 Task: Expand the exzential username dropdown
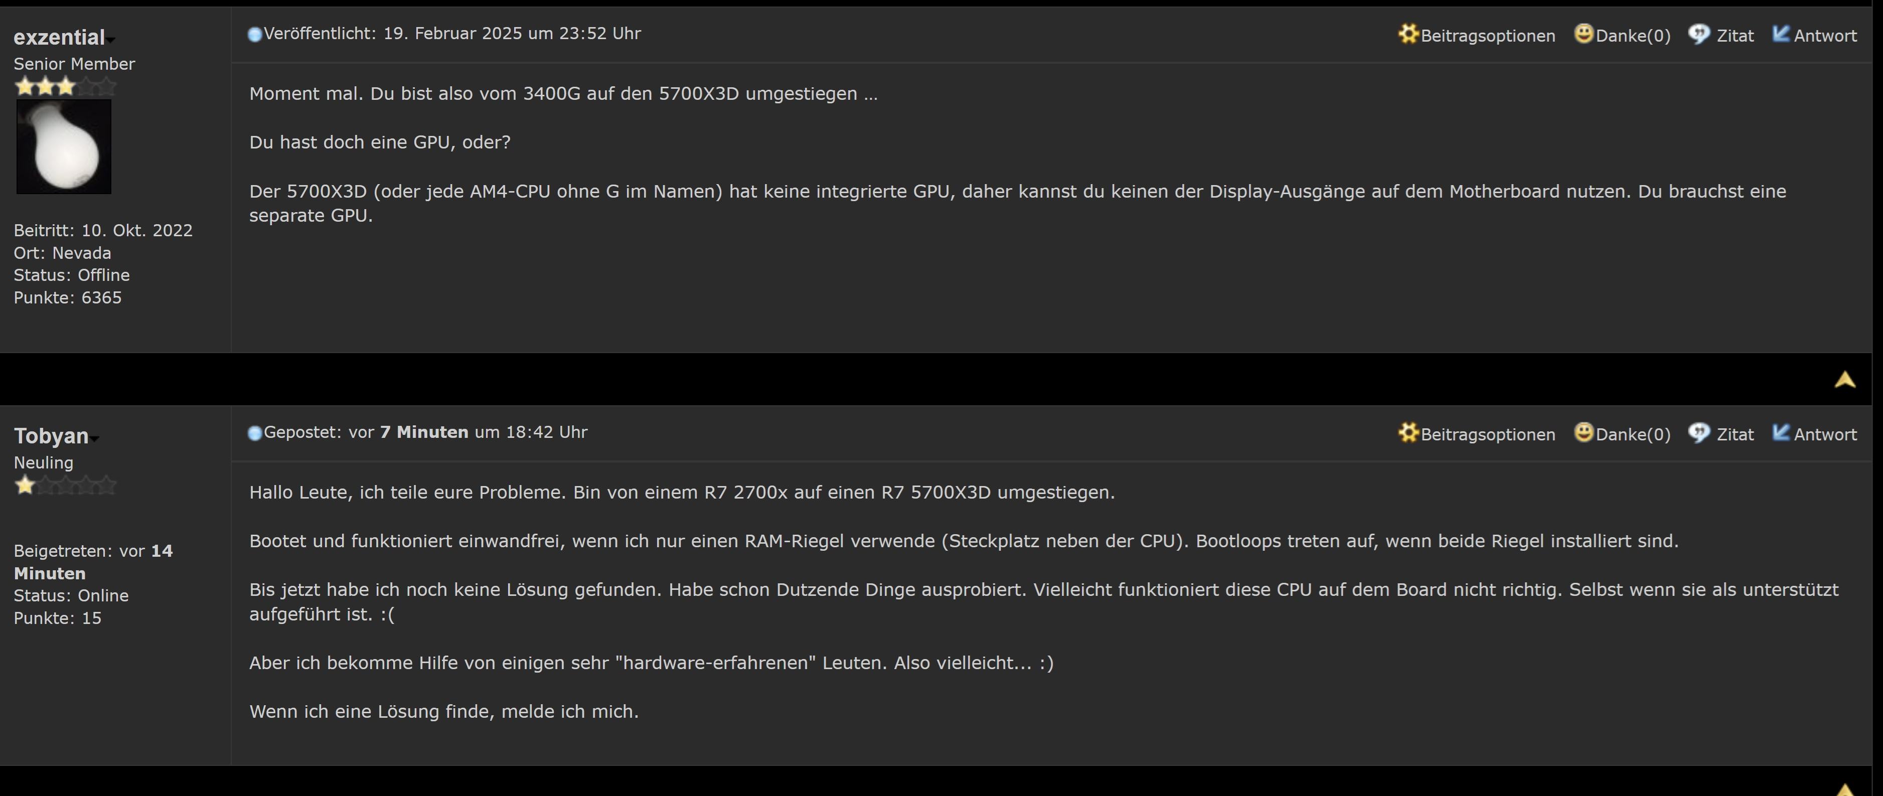coord(111,40)
